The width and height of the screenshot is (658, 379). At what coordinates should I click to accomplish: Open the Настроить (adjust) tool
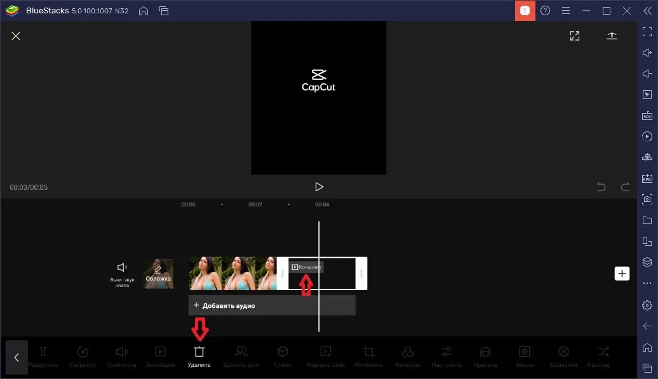pos(446,357)
